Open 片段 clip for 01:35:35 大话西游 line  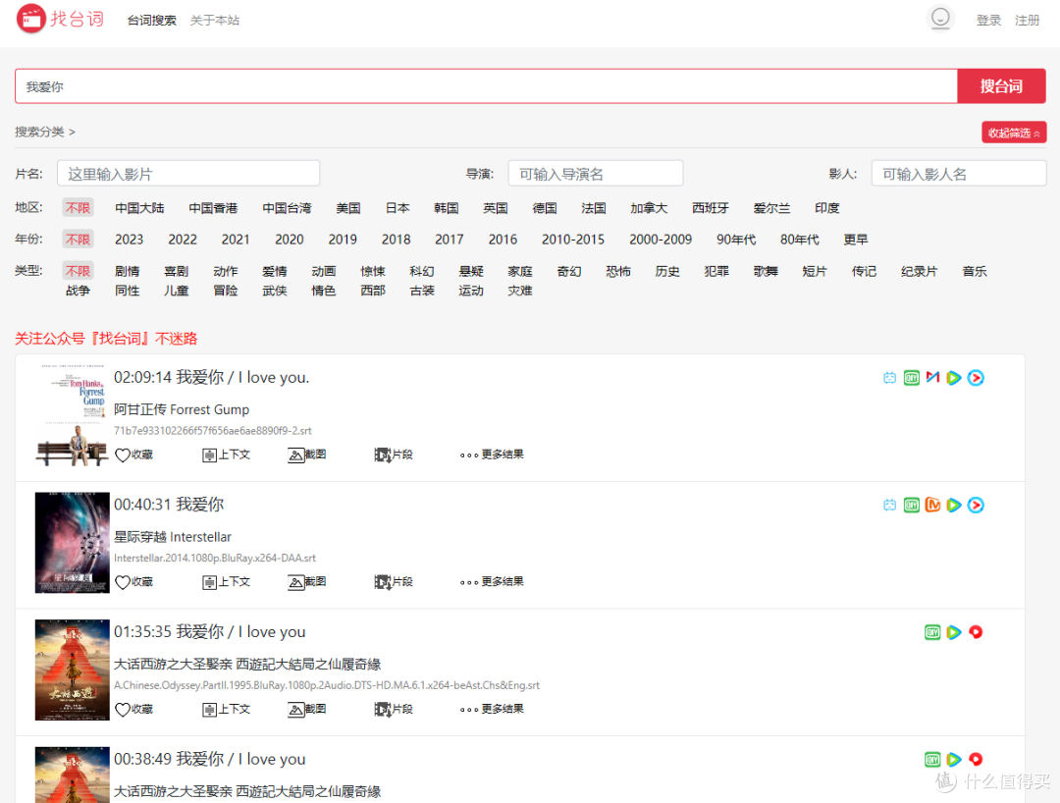tap(394, 709)
